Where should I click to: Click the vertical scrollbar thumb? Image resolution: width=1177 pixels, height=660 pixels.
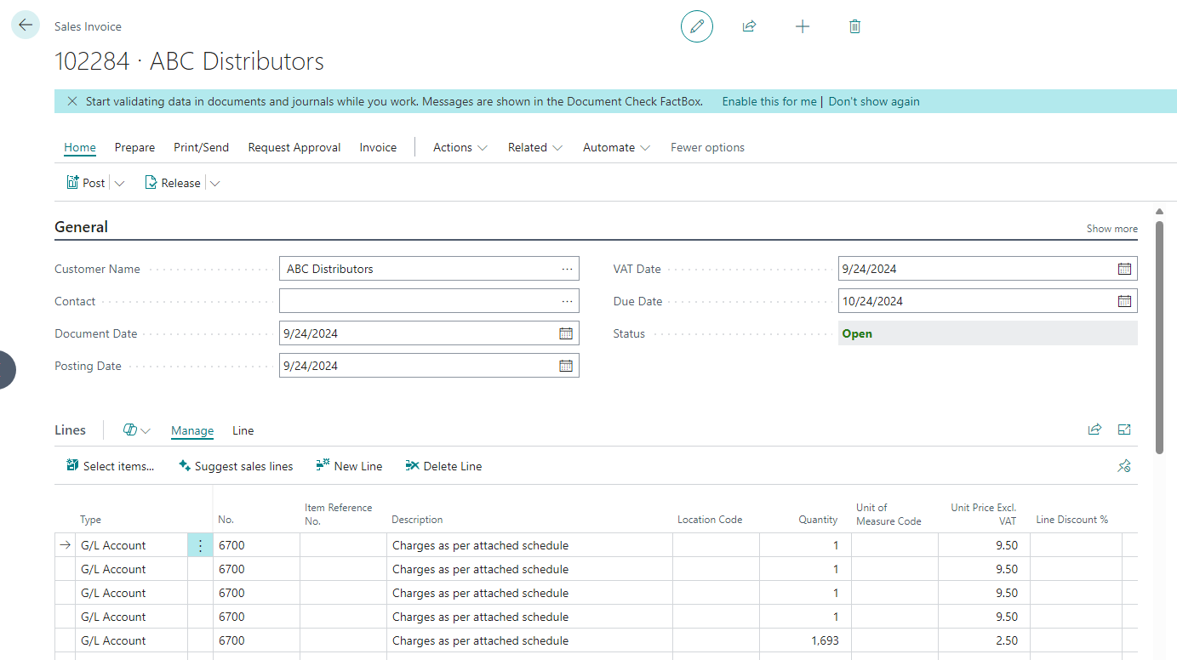1159,338
